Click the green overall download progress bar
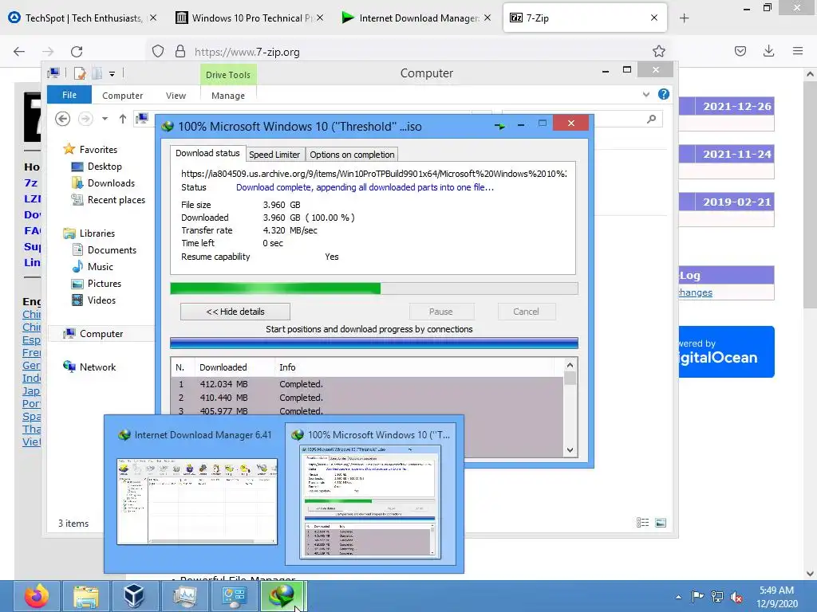This screenshot has height=612, width=817. 373,288
